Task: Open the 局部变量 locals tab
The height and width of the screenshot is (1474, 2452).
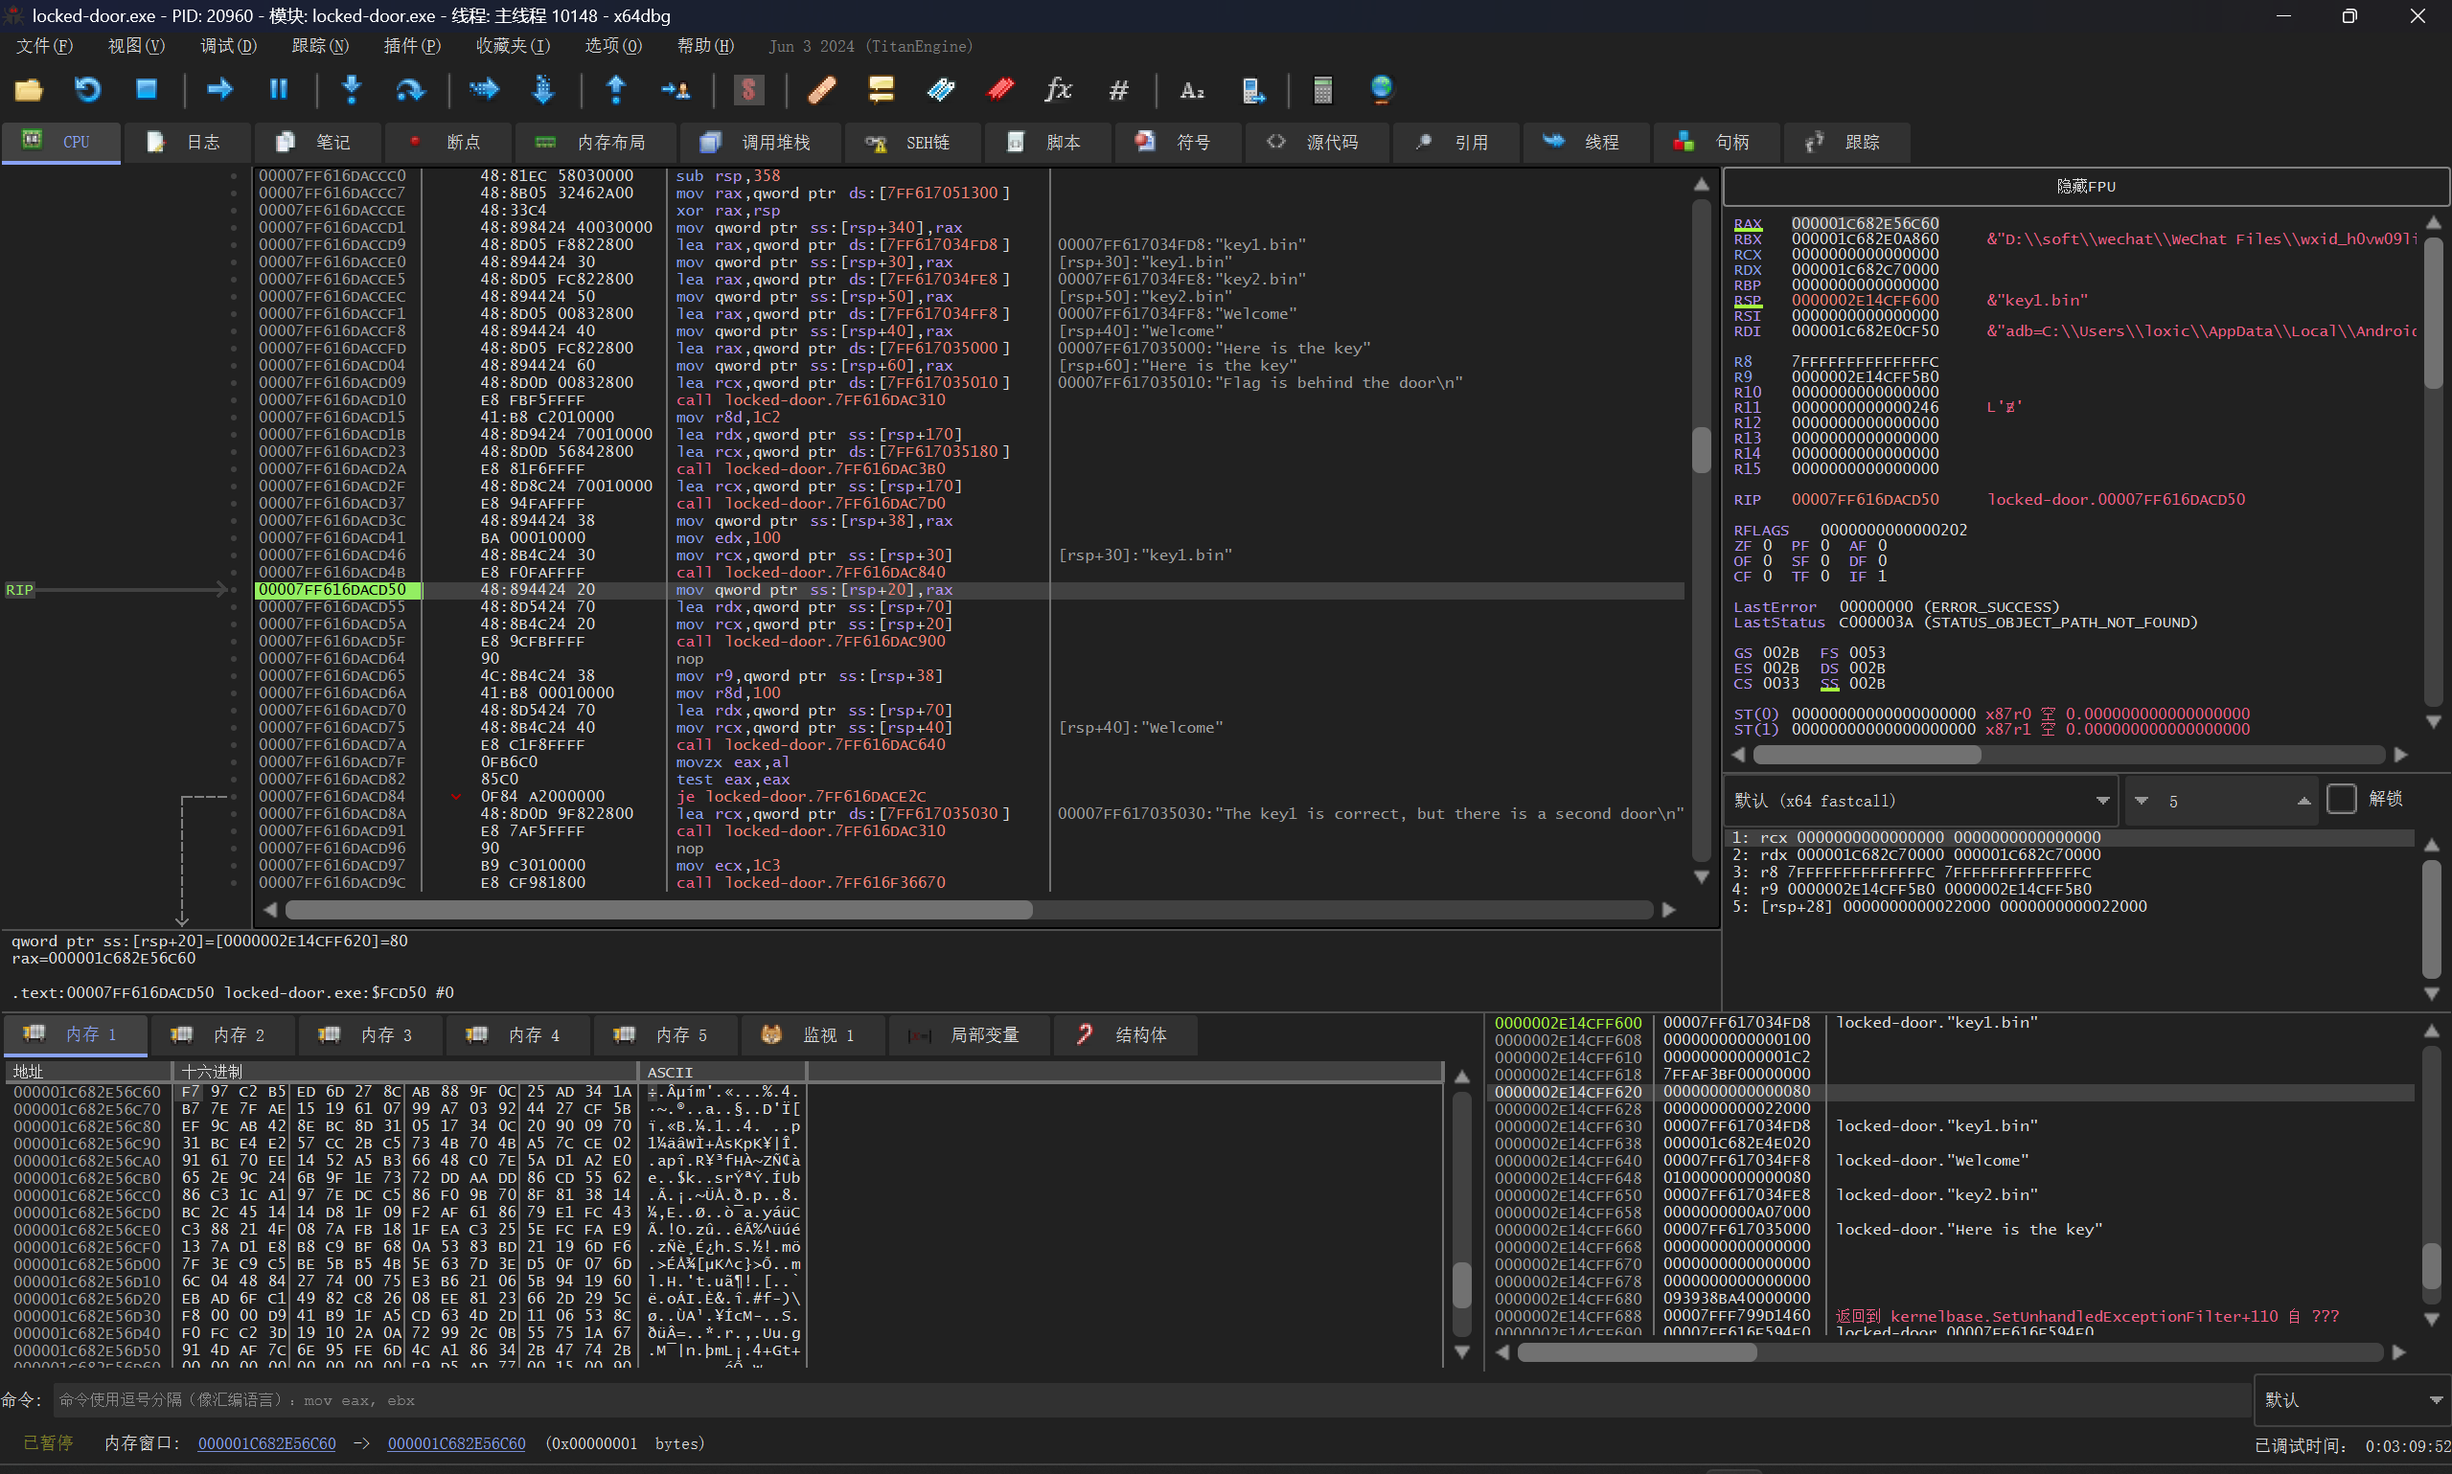Action: click(x=969, y=1035)
